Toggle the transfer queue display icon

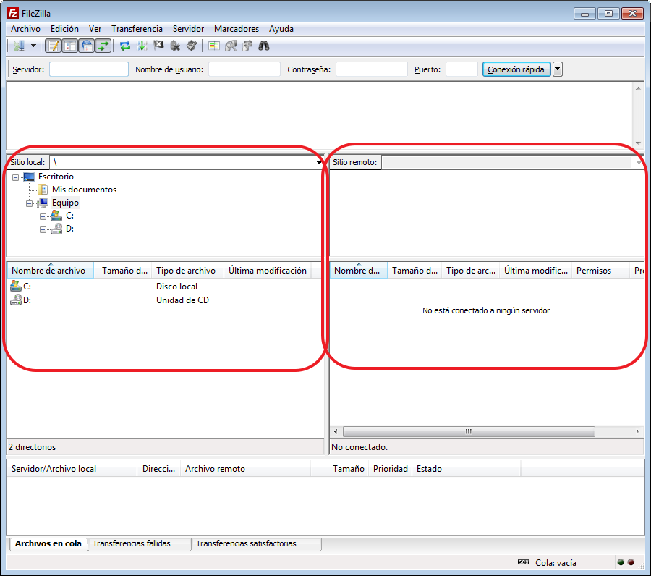pos(103,46)
